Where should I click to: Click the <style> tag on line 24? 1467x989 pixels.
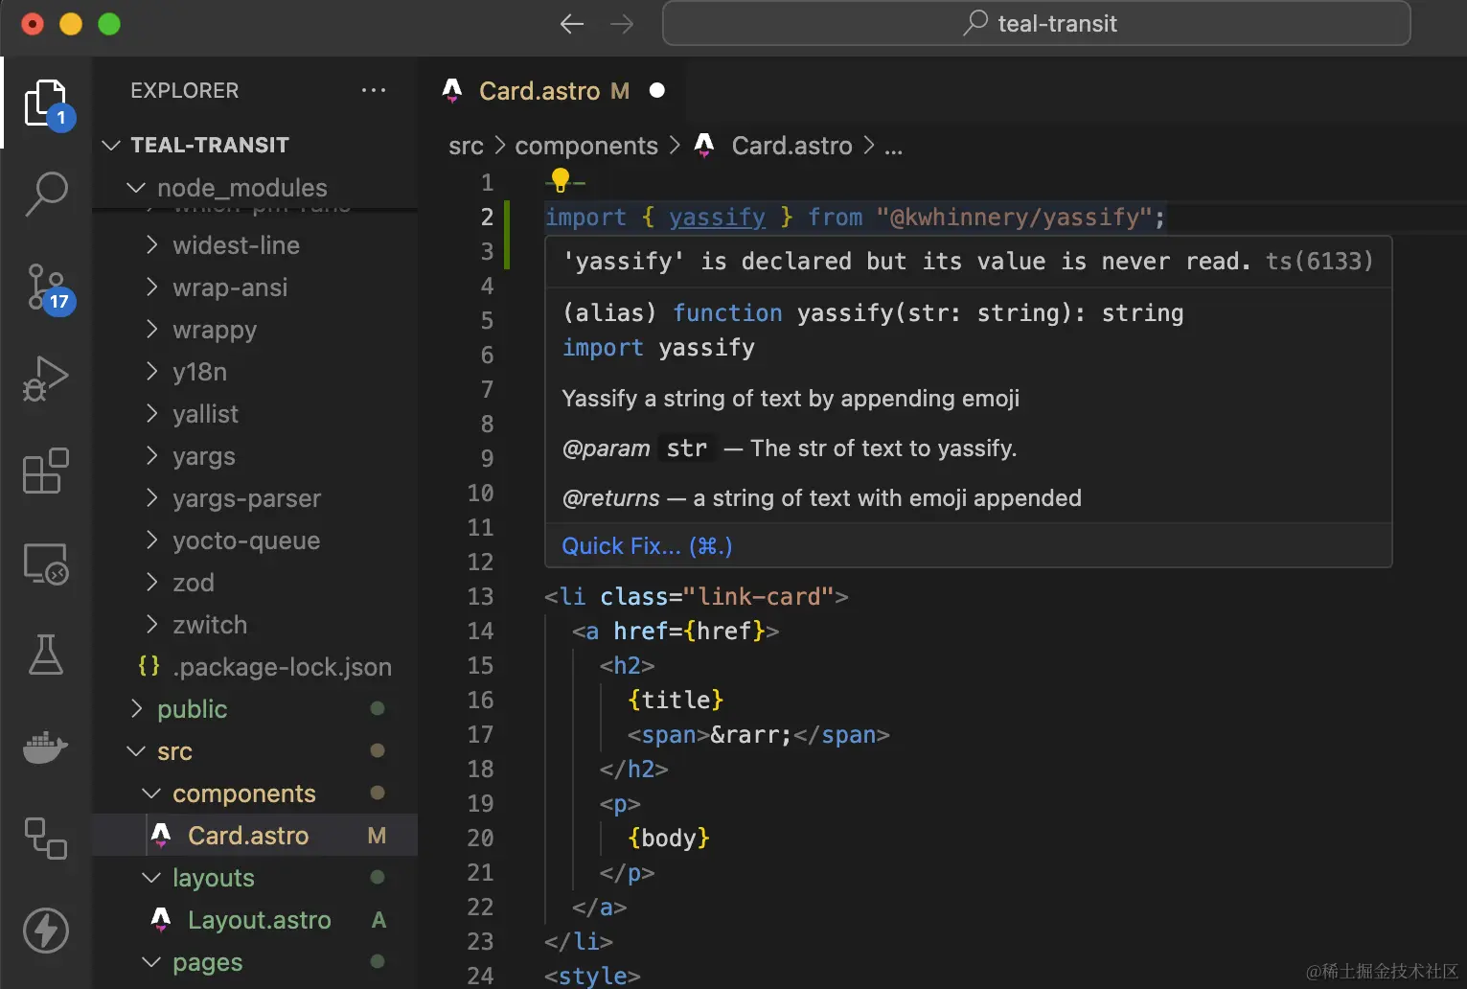tap(592, 976)
